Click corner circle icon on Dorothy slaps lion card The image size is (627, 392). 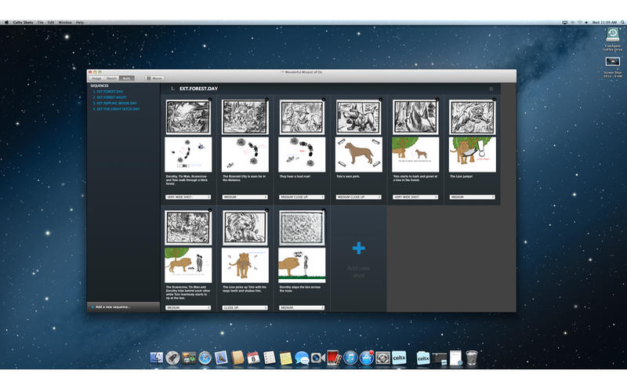click(323, 210)
